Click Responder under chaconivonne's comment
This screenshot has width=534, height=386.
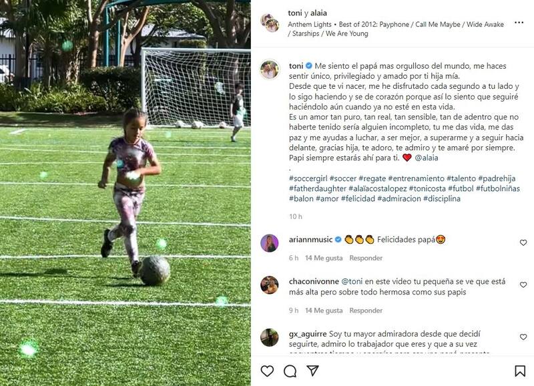(366, 311)
